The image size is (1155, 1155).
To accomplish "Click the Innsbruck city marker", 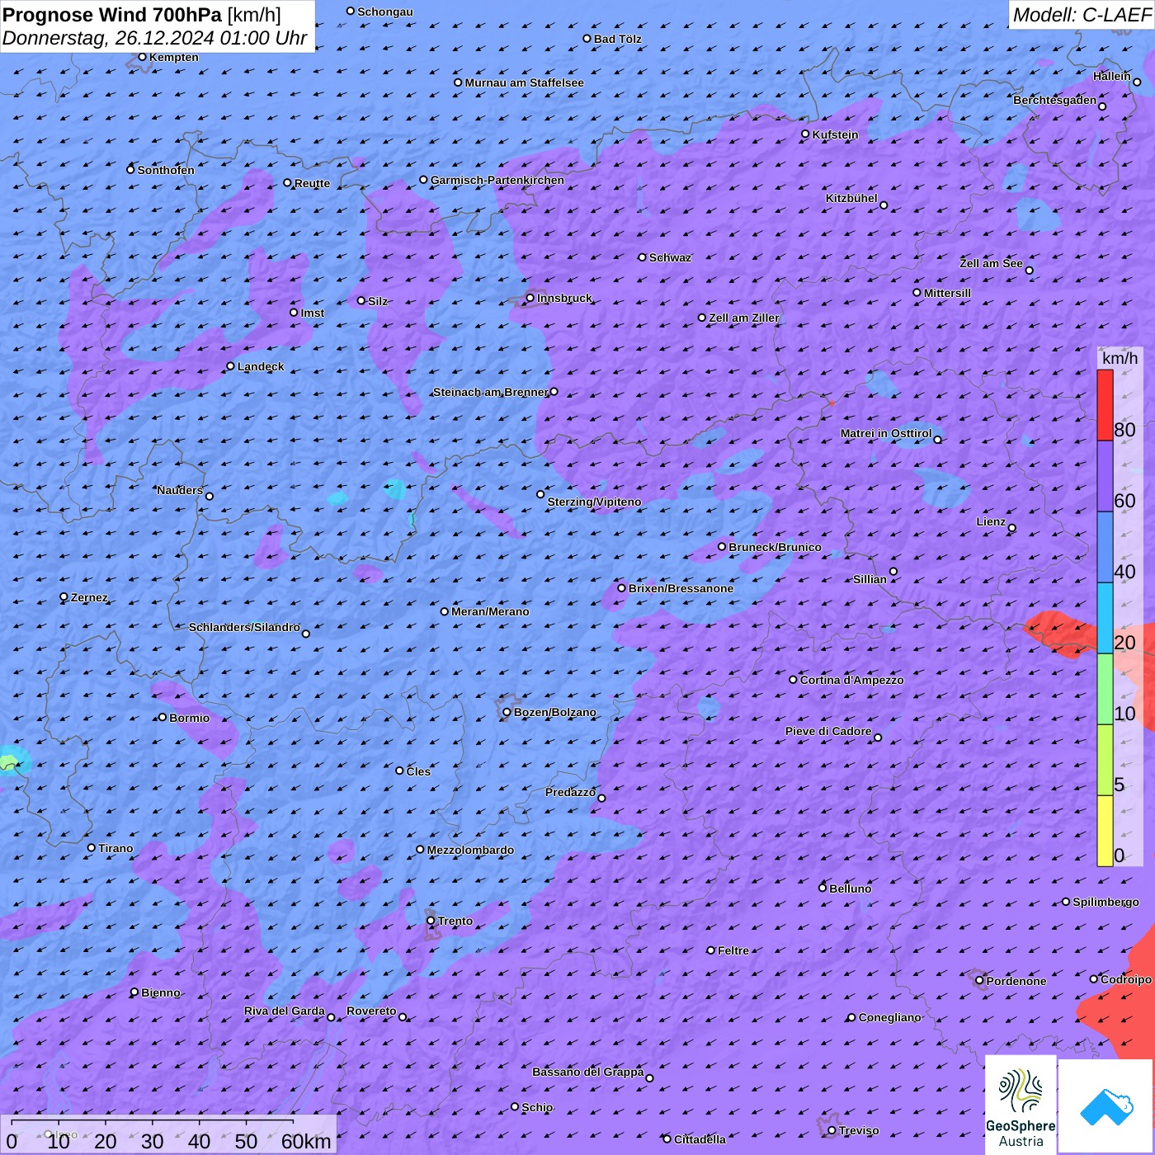I will (x=530, y=298).
